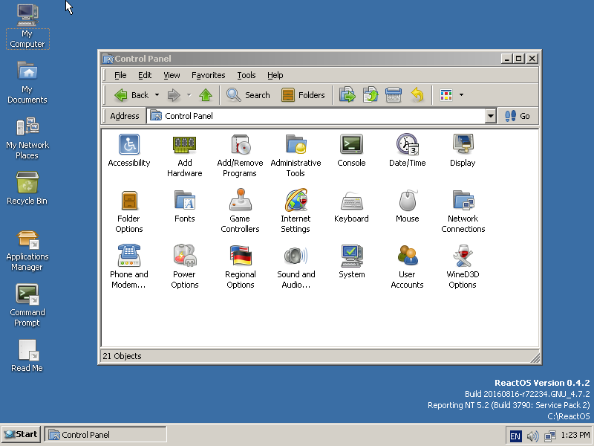Screen dimensions: 594x446
Task: Open the Tools menu
Action: pos(247,75)
